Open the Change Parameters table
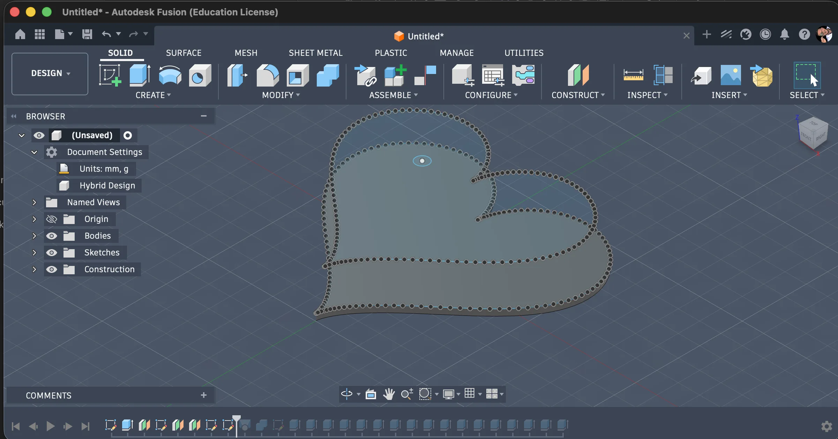This screenshot has width=838, height=439. (493, 75)
